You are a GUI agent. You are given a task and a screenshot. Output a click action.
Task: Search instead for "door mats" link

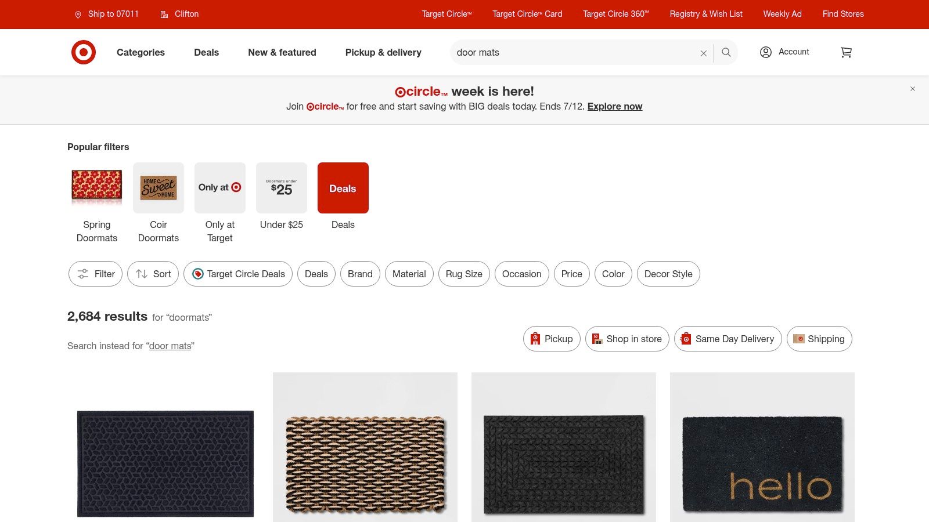[170, 346]
